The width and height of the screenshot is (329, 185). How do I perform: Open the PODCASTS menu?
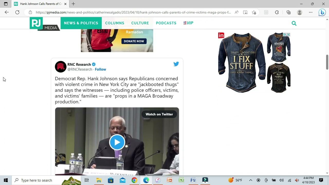click(x=166, y=23)
